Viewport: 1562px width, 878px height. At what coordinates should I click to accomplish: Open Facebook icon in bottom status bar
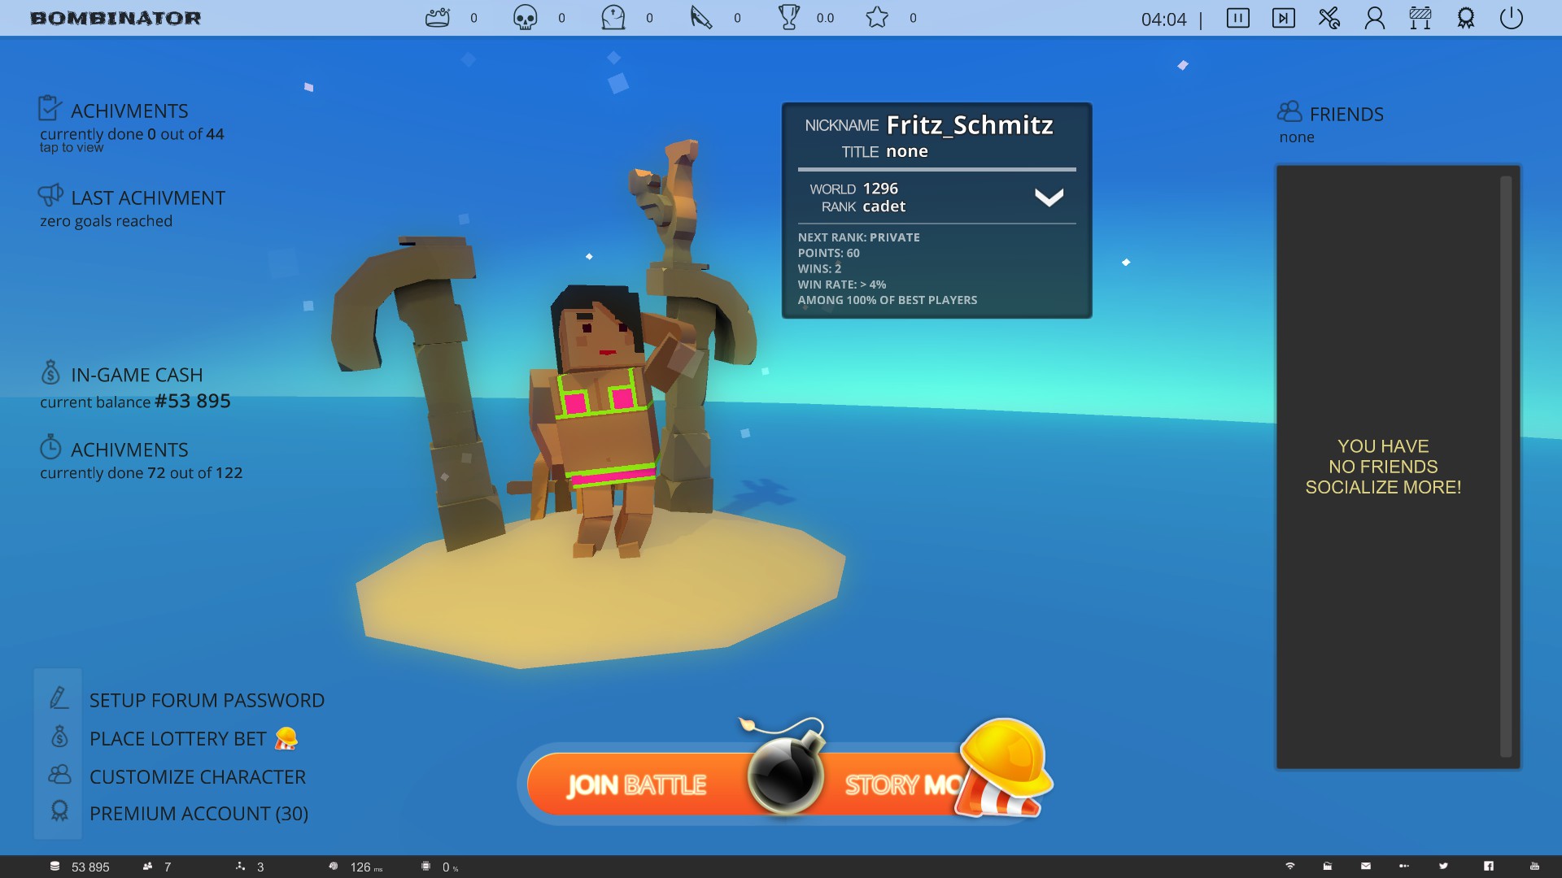[1488, 866]
